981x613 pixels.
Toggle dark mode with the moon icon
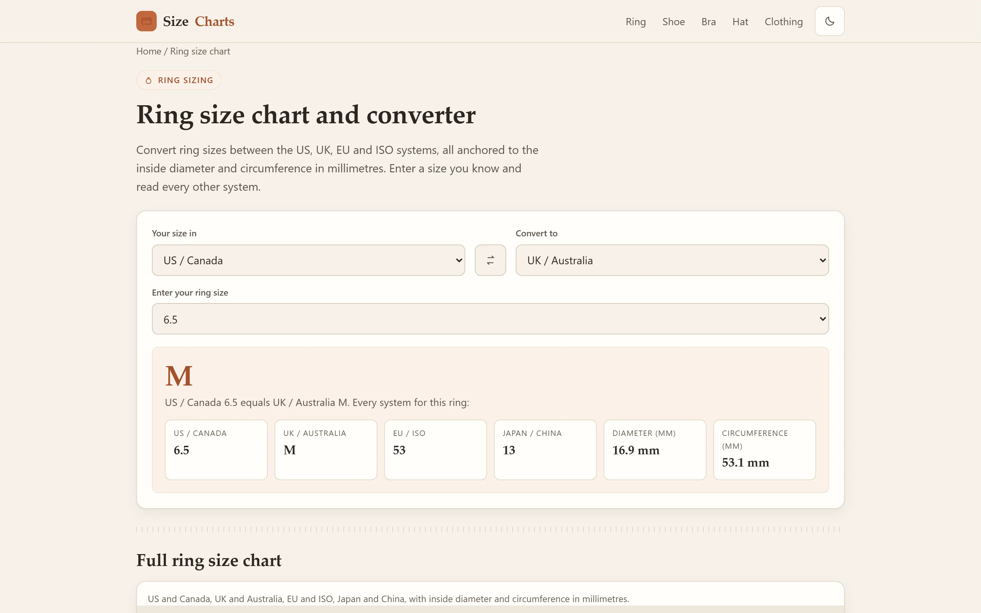pyautogui.click(x=829, y=21)
